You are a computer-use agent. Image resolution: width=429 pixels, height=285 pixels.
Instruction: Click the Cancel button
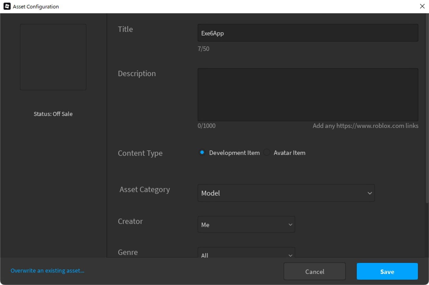pos(314,271)
